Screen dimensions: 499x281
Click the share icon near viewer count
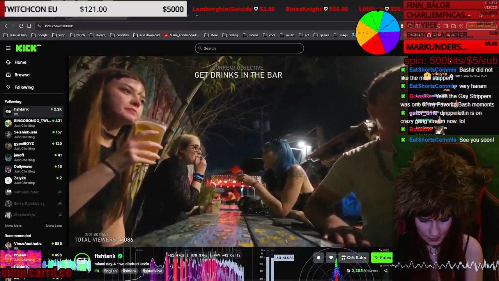point(386,271)
